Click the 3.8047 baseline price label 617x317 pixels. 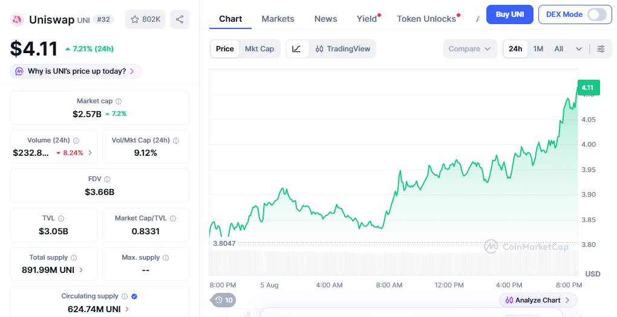224,243
